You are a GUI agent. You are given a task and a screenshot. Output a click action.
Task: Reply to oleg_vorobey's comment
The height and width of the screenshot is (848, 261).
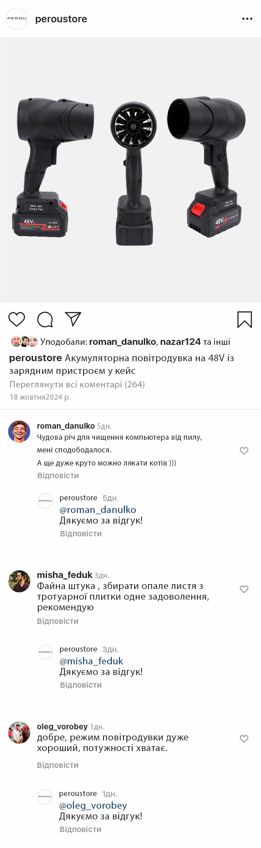click(58, 765)
